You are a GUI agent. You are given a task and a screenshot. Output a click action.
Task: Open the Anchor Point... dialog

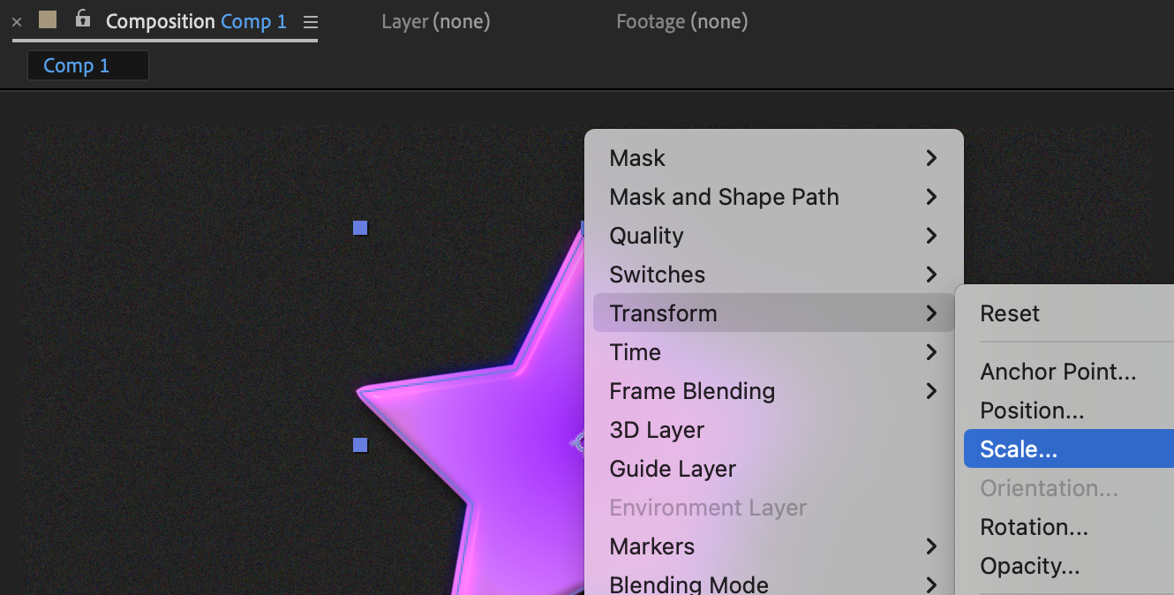(1057, 372)
